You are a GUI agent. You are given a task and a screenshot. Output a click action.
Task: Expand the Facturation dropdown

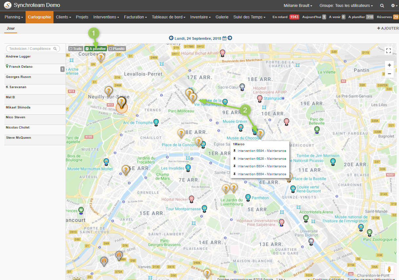136,17
